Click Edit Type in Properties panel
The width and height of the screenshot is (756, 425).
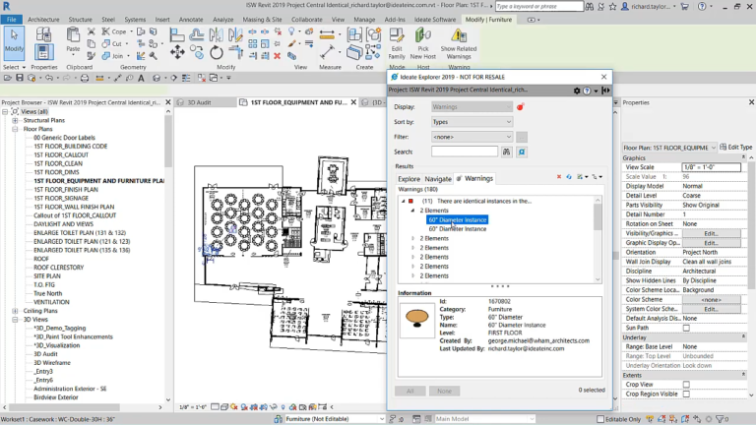point(735,147)
